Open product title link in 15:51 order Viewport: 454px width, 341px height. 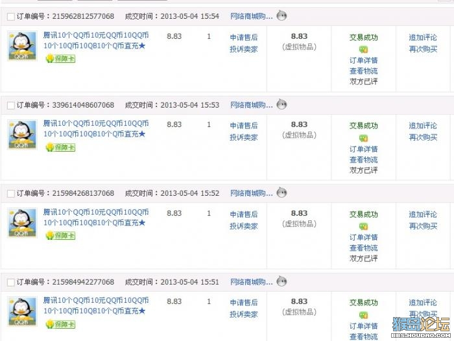tap(96, 306)
